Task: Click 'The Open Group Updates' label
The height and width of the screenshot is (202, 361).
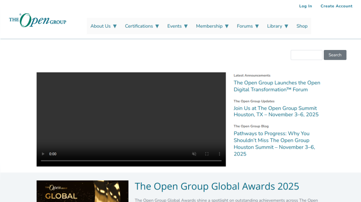Action: [254, 101]
